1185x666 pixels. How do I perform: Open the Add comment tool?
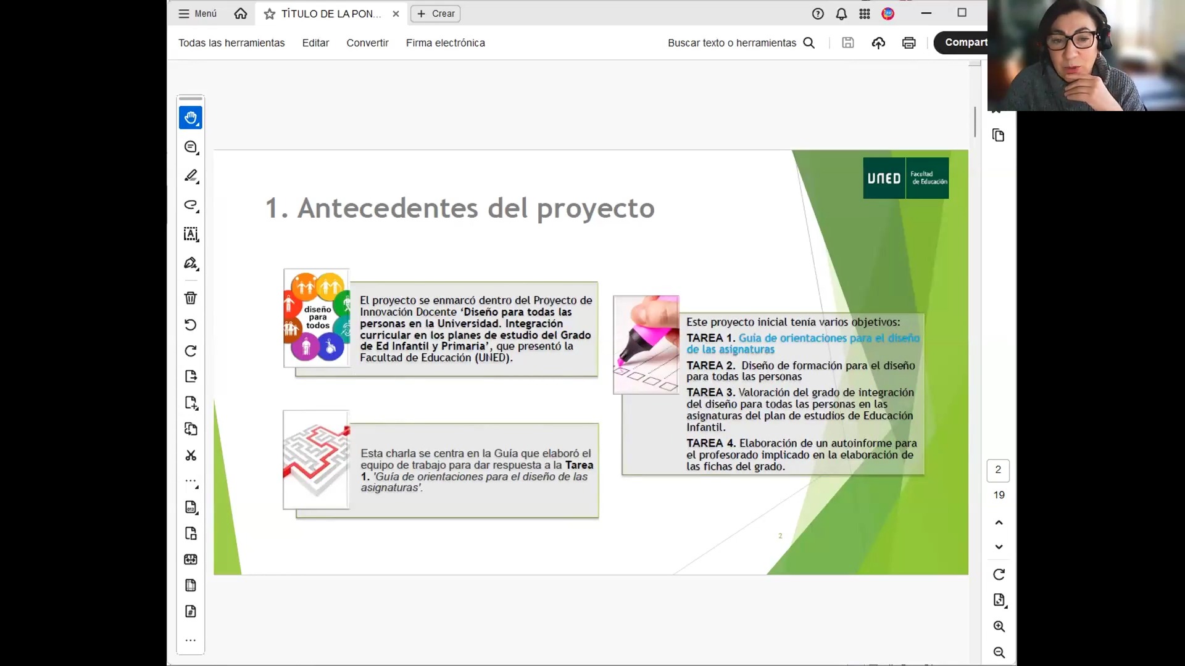(191, 147)
